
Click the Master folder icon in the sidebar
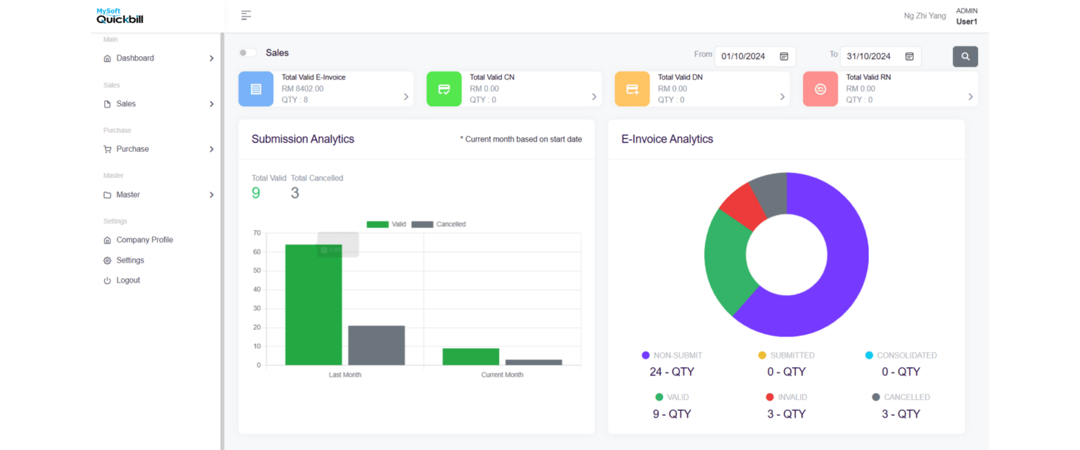coord(108,195)
